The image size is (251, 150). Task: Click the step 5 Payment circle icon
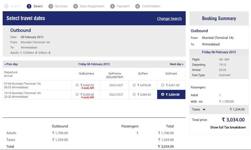click(112, 6)
